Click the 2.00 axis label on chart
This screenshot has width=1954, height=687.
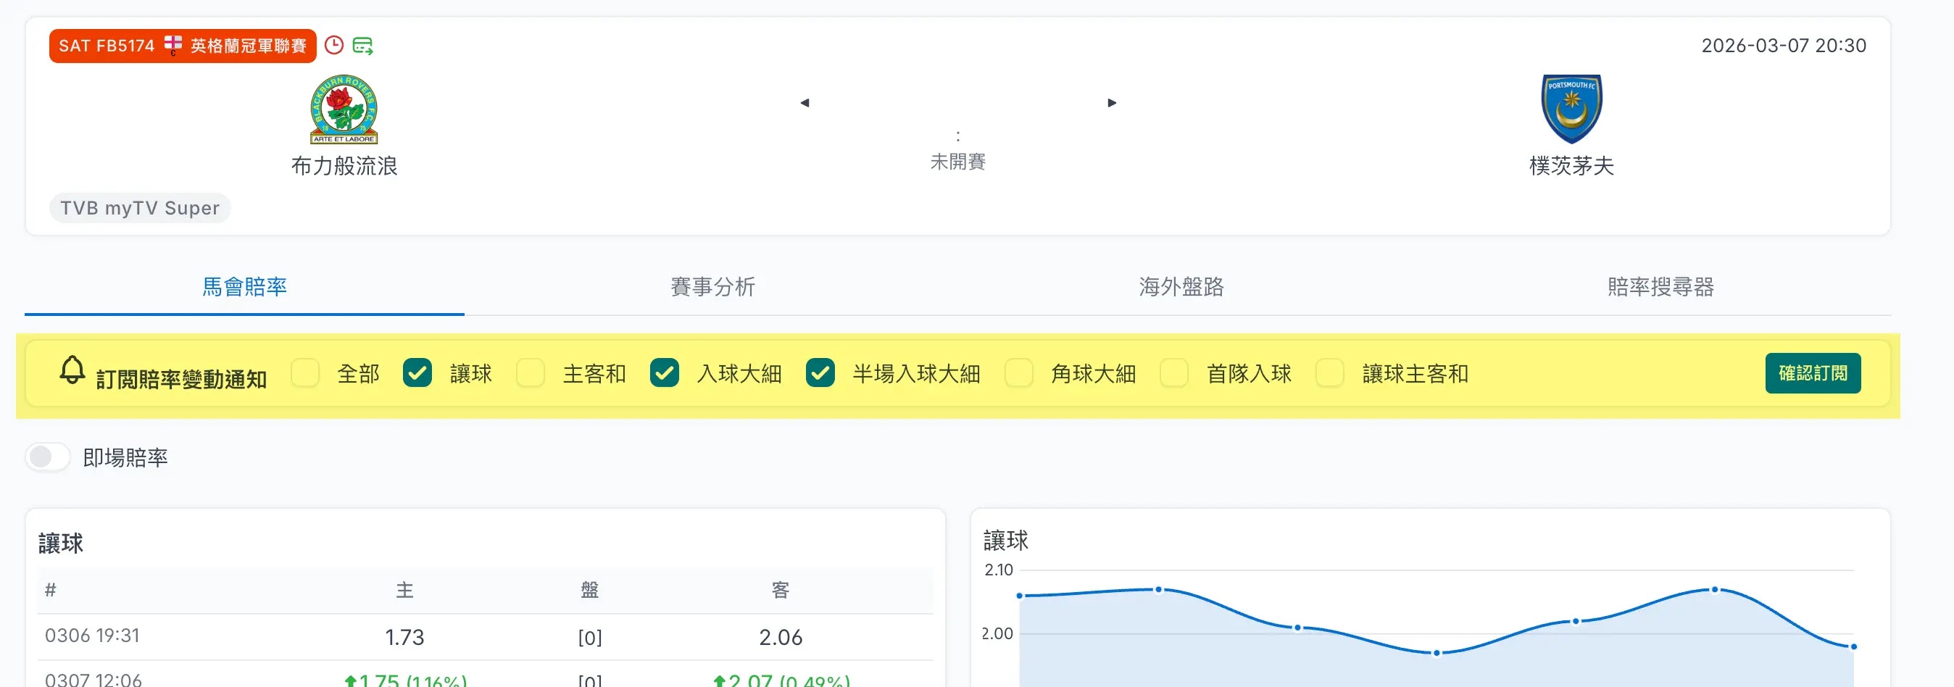click(997, 633)
